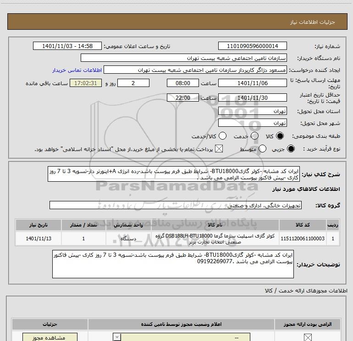
Task: Click the general need description text box
Action: click(x=174, y=174)
